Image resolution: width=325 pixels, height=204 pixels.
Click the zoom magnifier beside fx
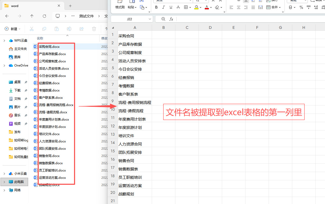(163, 19)
